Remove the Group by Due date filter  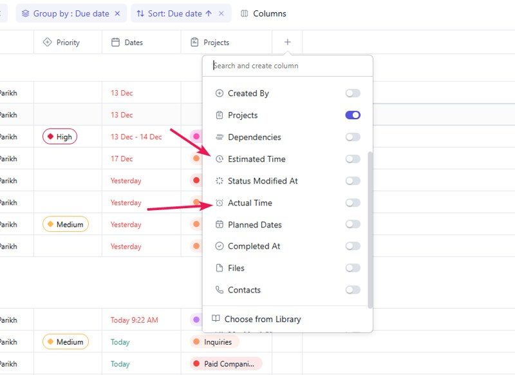tap(117, 14)
